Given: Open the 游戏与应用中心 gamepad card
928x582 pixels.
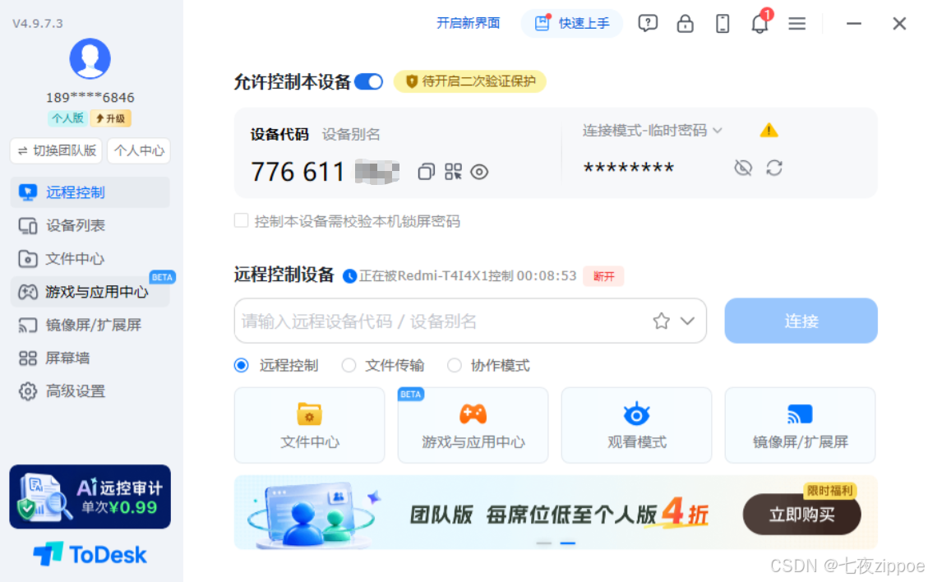Looking at the screenshot, I should (x=473, y=425).
